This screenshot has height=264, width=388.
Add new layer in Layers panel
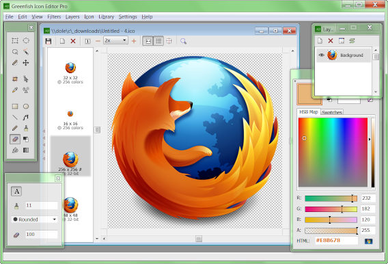point(320,40)
